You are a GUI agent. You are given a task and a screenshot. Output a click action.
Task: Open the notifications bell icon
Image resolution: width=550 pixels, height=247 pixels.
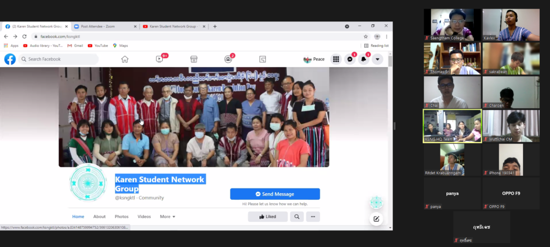coord(364,59)
